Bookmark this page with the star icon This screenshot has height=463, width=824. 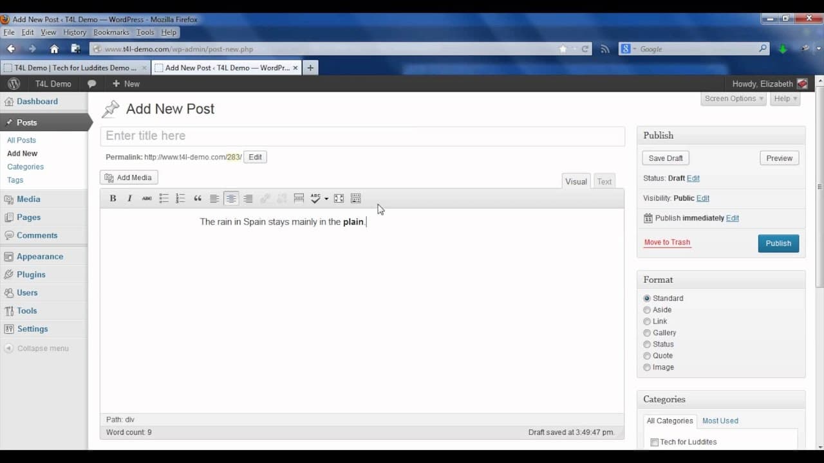563,49
